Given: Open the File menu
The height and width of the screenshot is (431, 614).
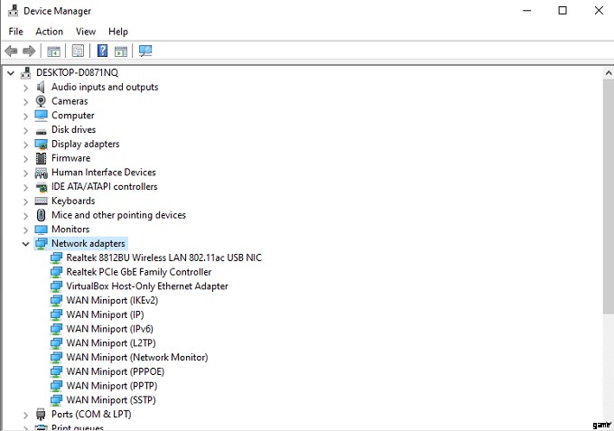Looking at the screenshot, I should (15, 32).
